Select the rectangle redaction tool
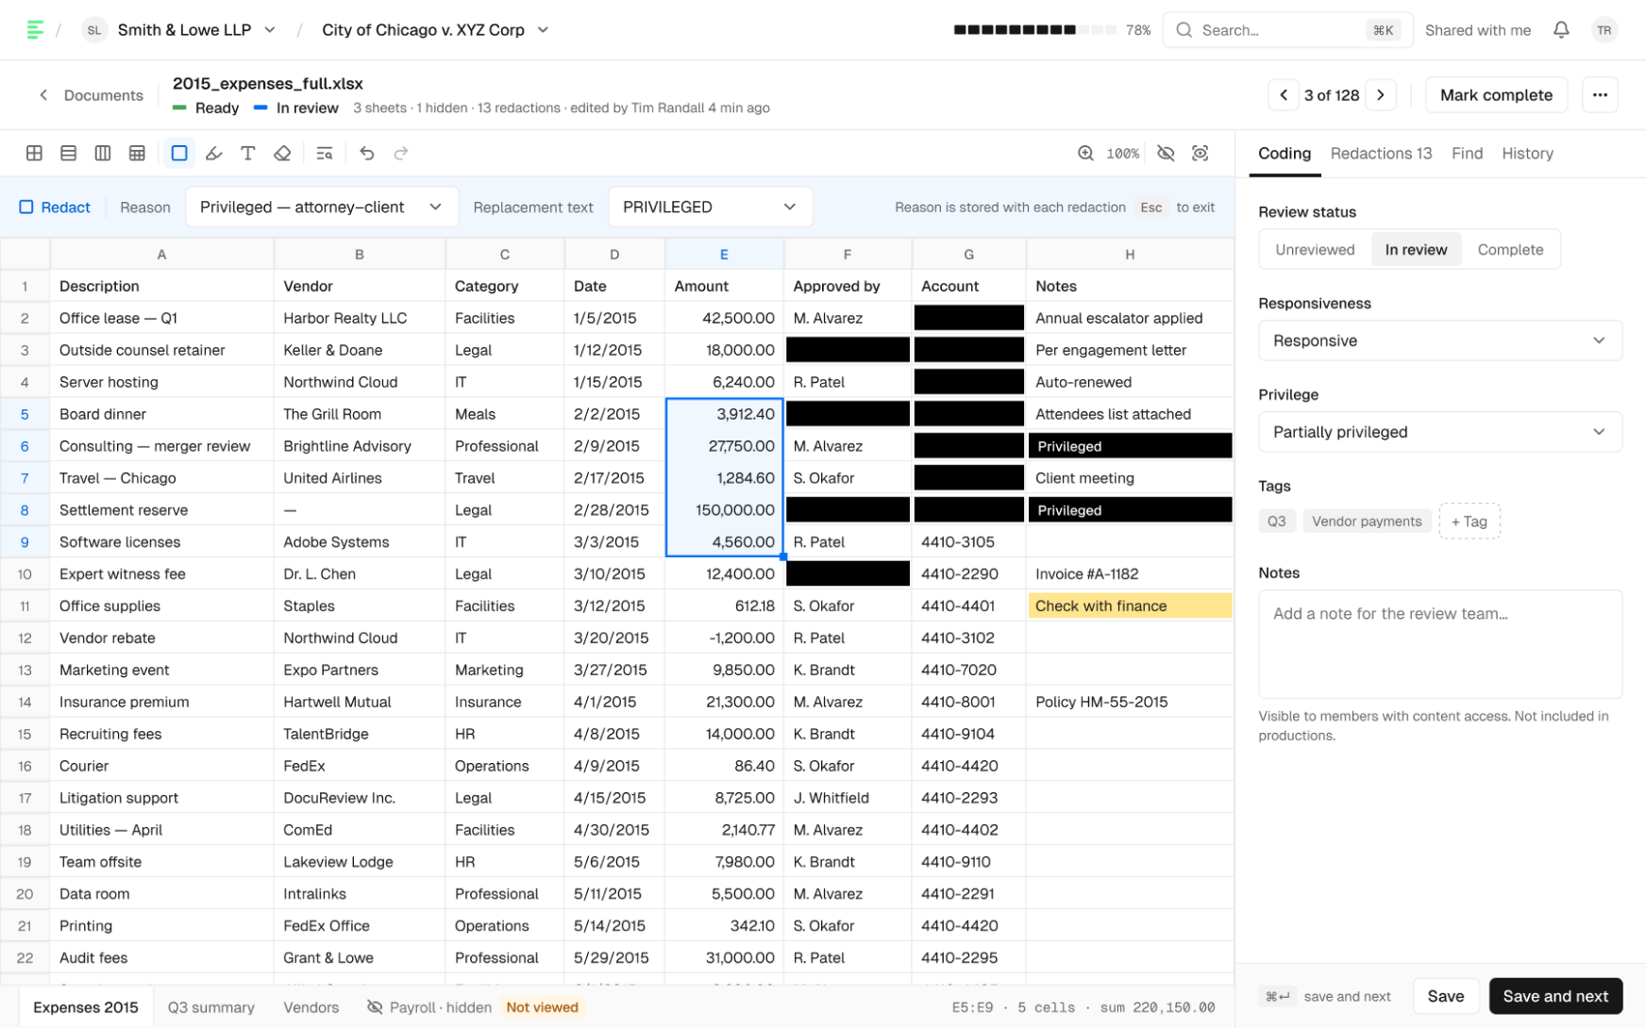The width and height of the screenshot is (1646, 1028). point(179,153)
